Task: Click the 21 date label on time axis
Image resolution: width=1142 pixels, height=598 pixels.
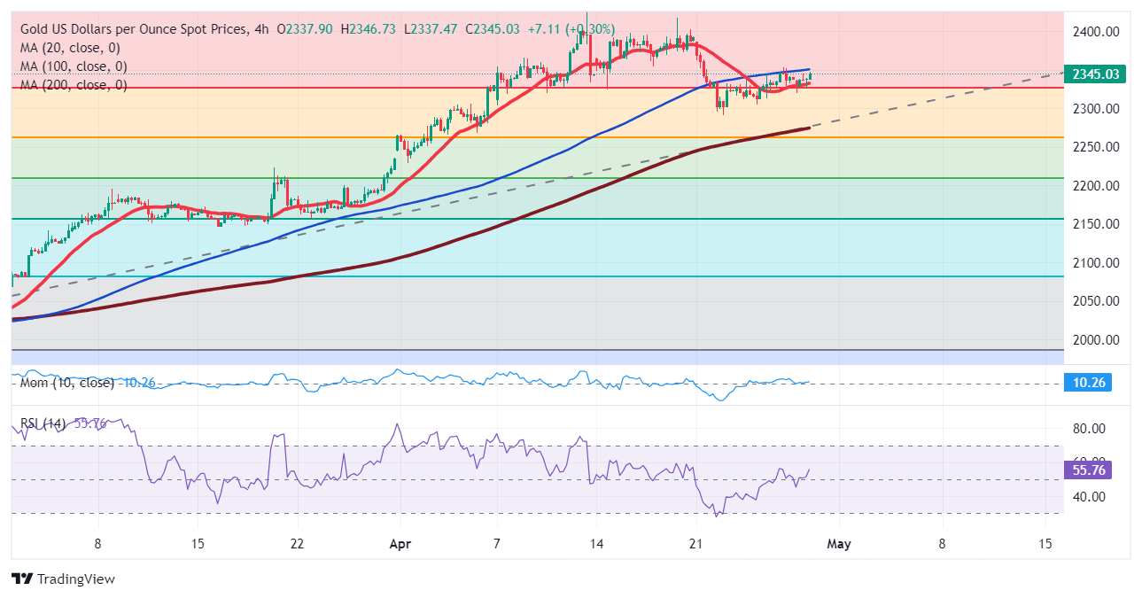Action: pyautogui.click(x=696, y=544)
